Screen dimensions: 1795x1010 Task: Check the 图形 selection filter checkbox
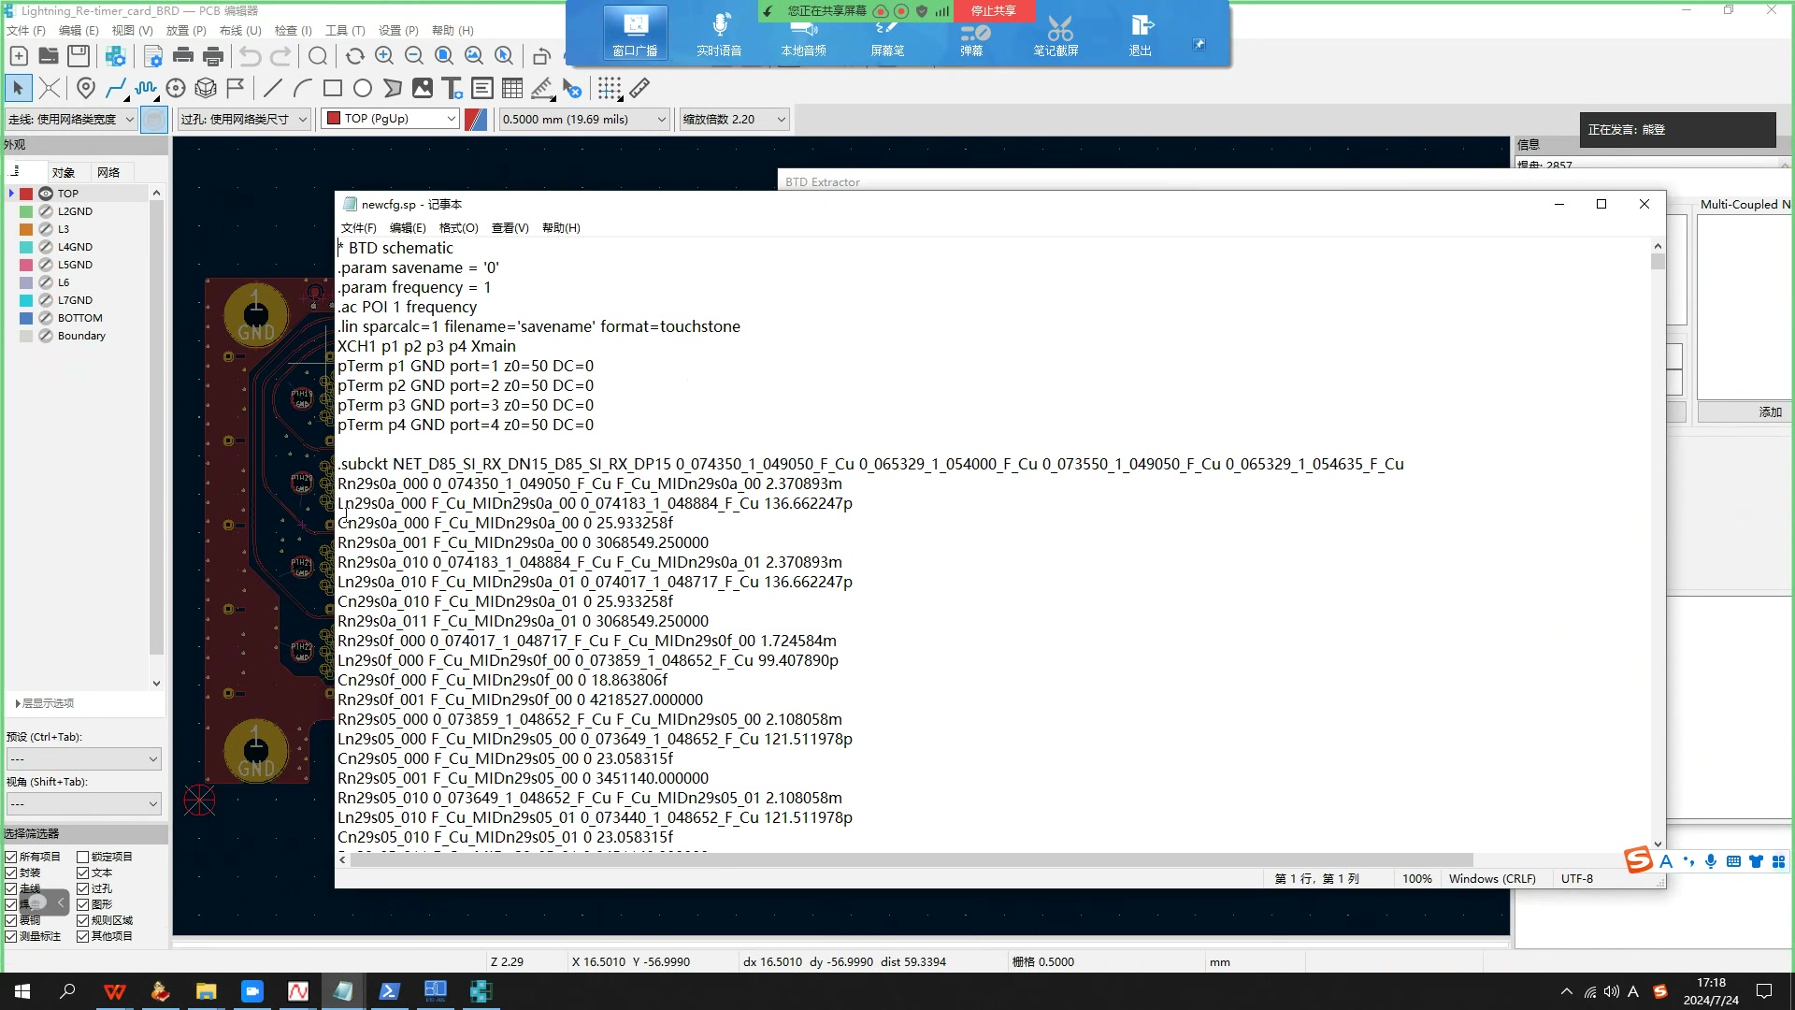click(84, 904)
